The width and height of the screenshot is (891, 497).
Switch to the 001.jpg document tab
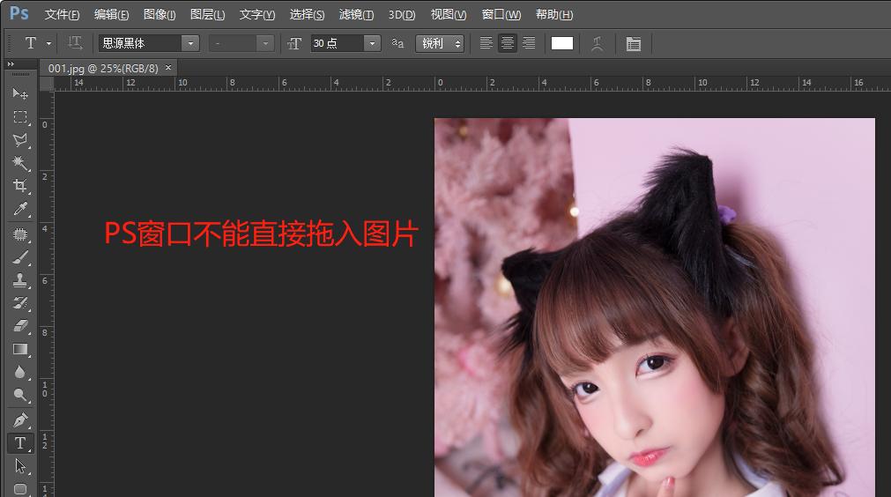coord(103,68)
